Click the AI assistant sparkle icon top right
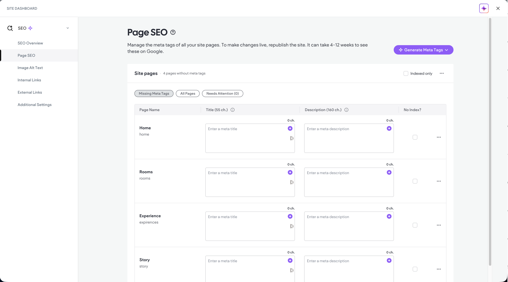508x282 pixels. [483, 8]
